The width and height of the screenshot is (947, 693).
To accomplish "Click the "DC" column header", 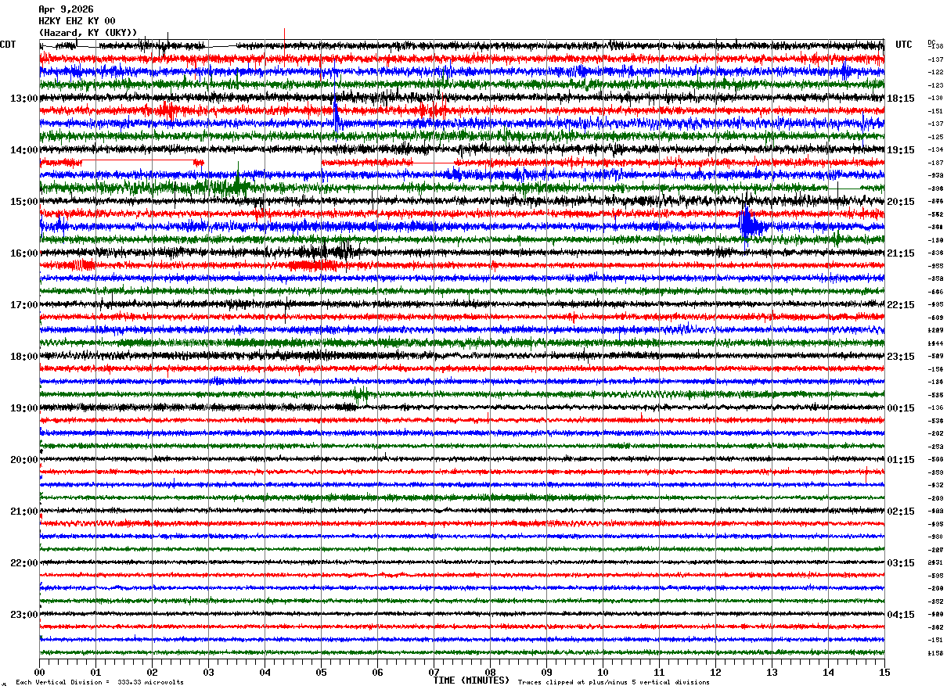I will (931, 42).
